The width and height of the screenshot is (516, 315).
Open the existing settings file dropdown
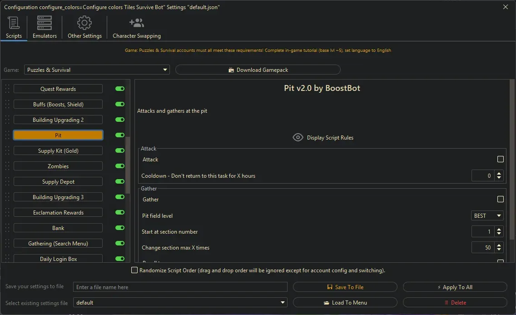tap(180, 303)
